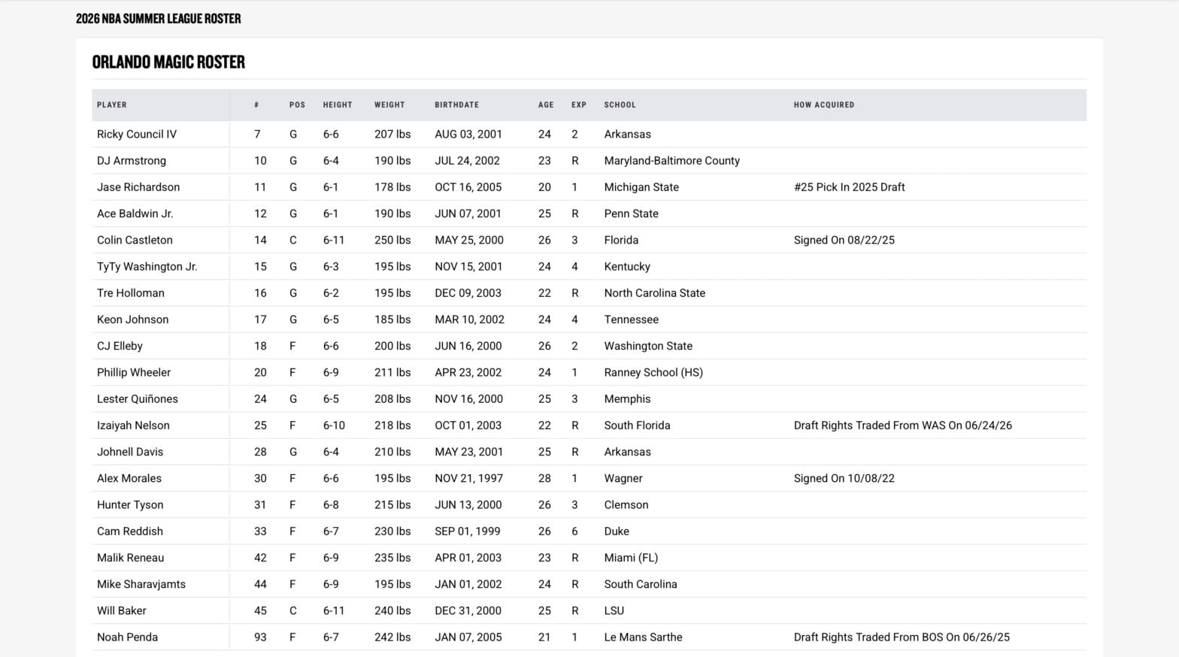
Task: Click the 2026 NBA Summer League Roster title
Action: tap(159, 19)
